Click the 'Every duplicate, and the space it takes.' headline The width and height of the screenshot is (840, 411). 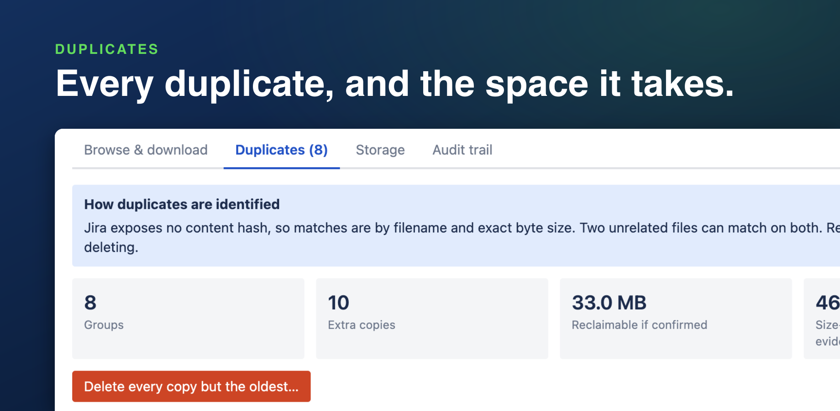click(395, 84)
